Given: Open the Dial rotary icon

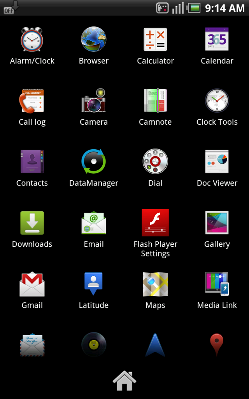Looking at the screenshot, I should click(155, 161).
